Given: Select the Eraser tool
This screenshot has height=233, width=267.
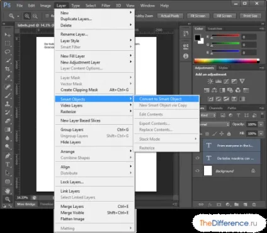Looking at the screenshot, I should pos(8,121).
